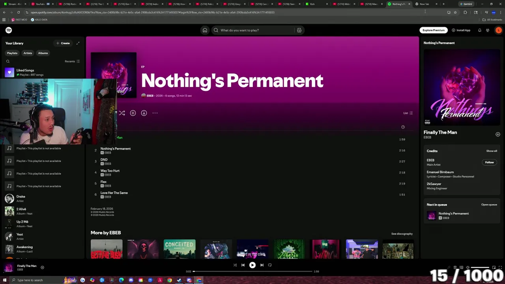Open Liked Songs playlist
505x284 pixels.
[x=43, y=72]
